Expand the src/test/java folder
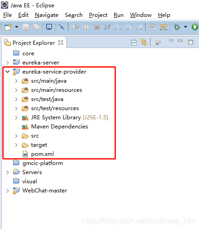This screenshot has width=199, height=229. [x=16, y=99]
